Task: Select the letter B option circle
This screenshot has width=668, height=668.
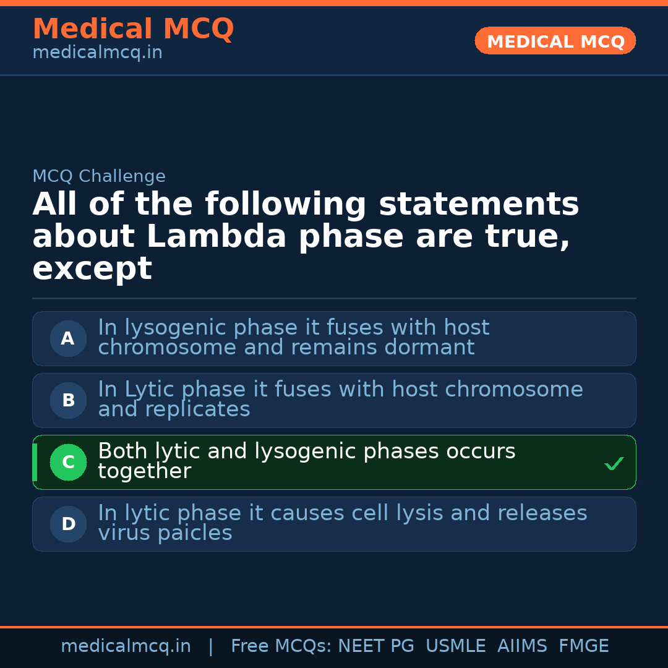Action: (x=68, y=401)
